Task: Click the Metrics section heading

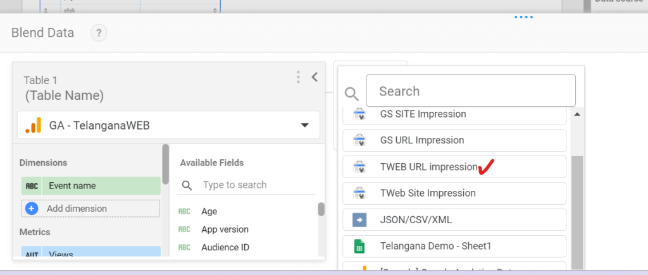Action: point(35,232)
